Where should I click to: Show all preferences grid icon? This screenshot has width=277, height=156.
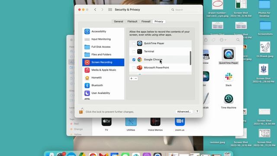(x=110, y=10)
